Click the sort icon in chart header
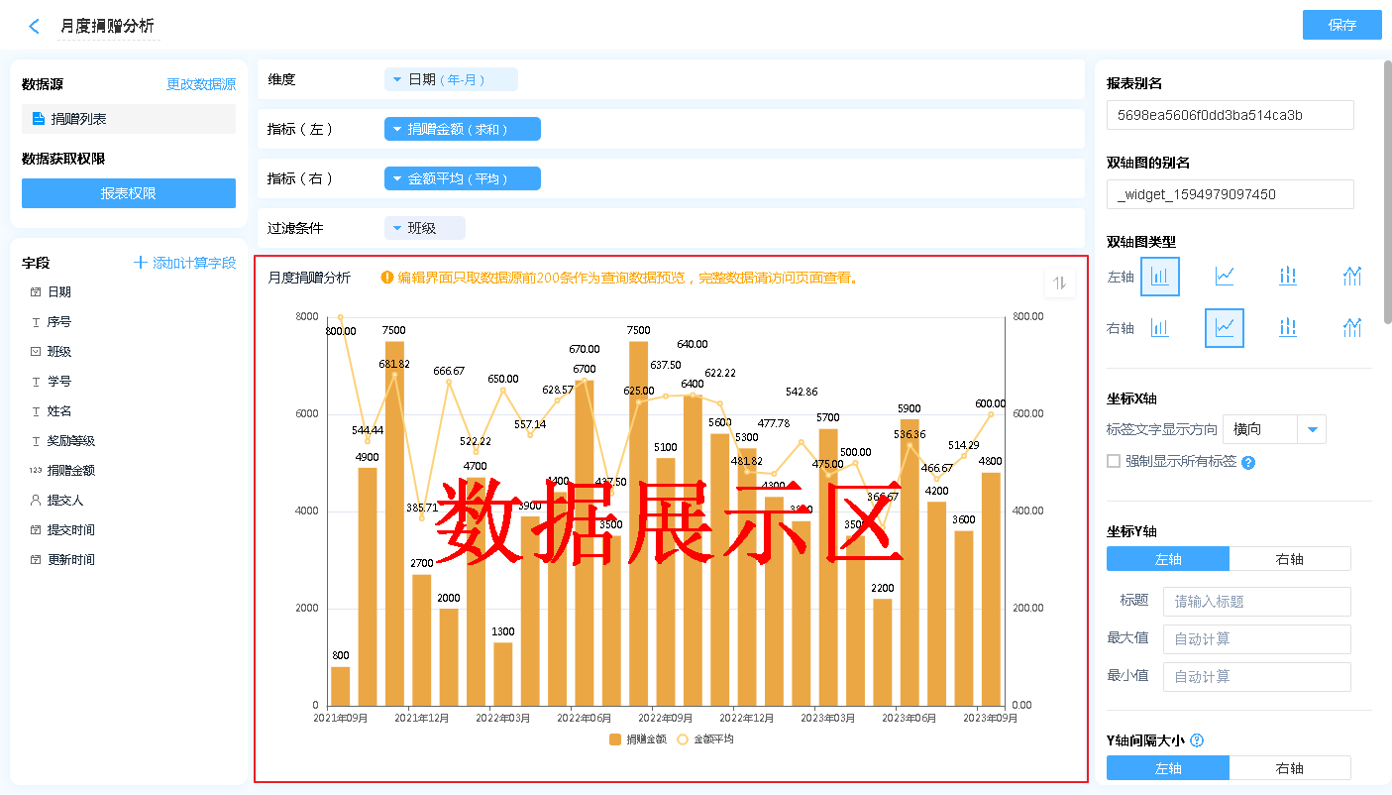Viewport: 1392px width, 795px height. click(1059, 284)
